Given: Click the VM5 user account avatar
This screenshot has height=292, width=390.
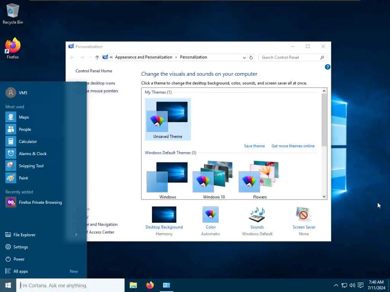Looking at the screenshot, I should click(11, 93).
